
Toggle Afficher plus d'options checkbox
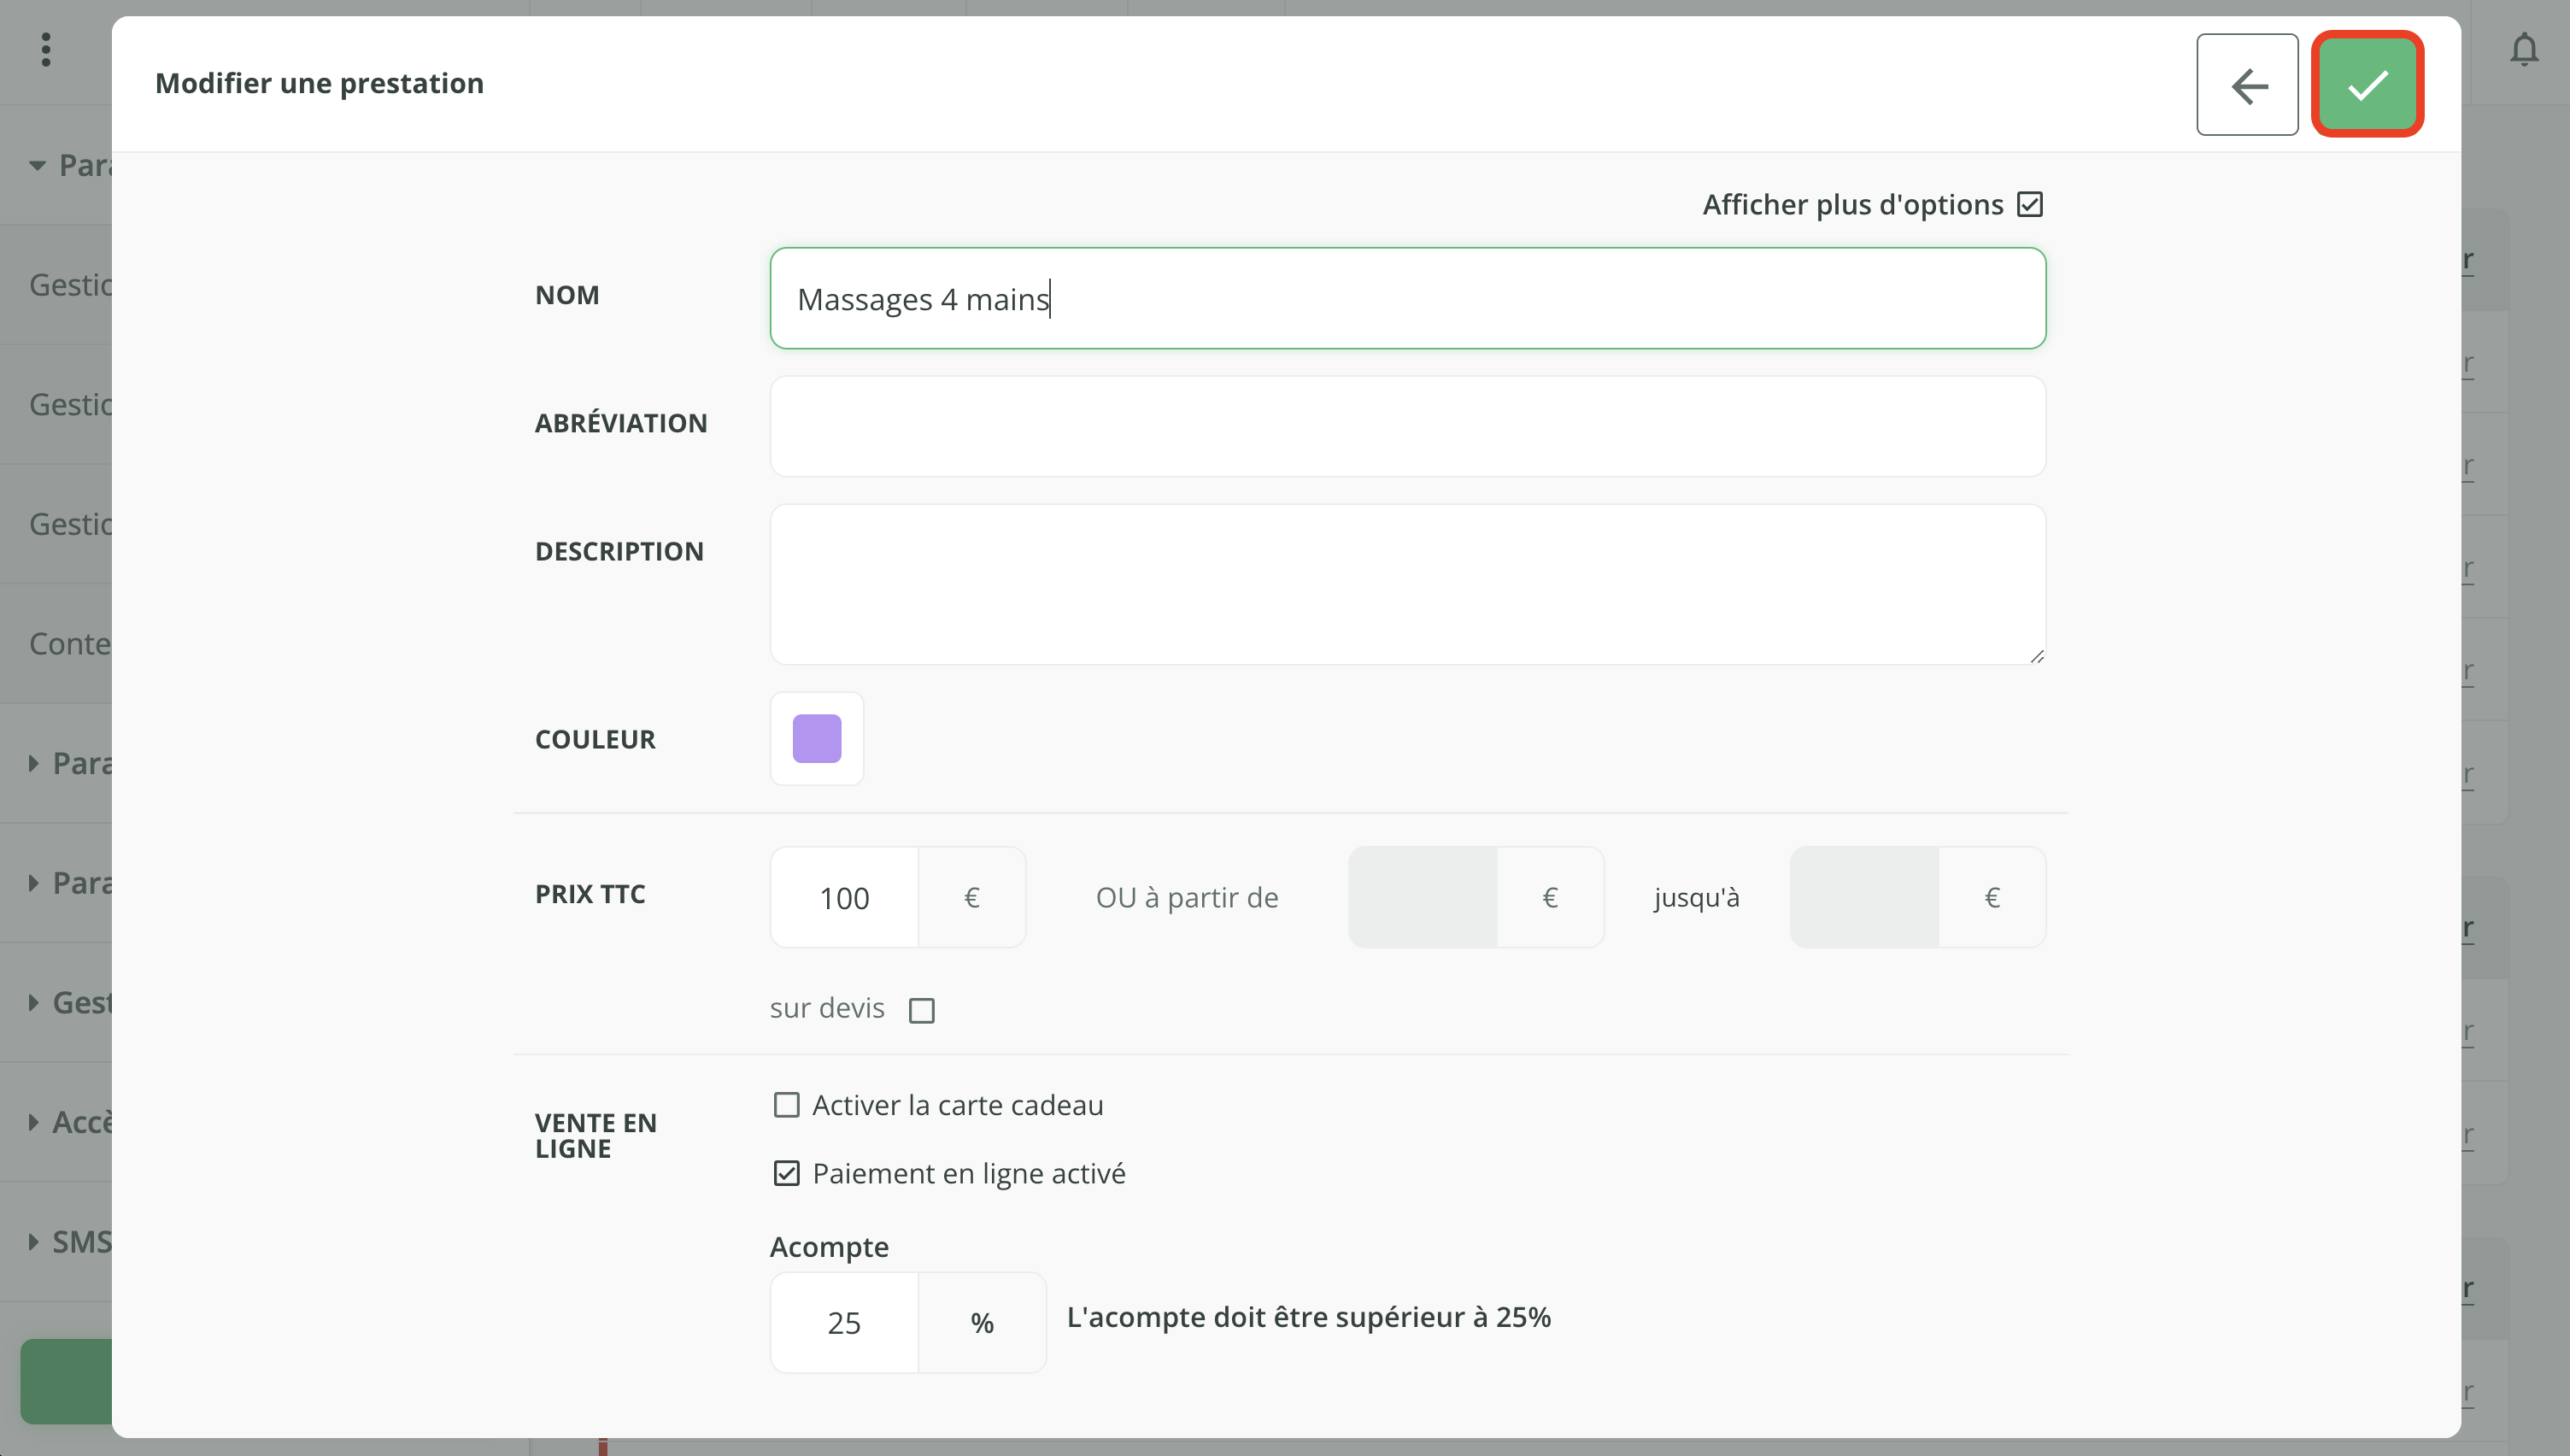coord(2029,205)
